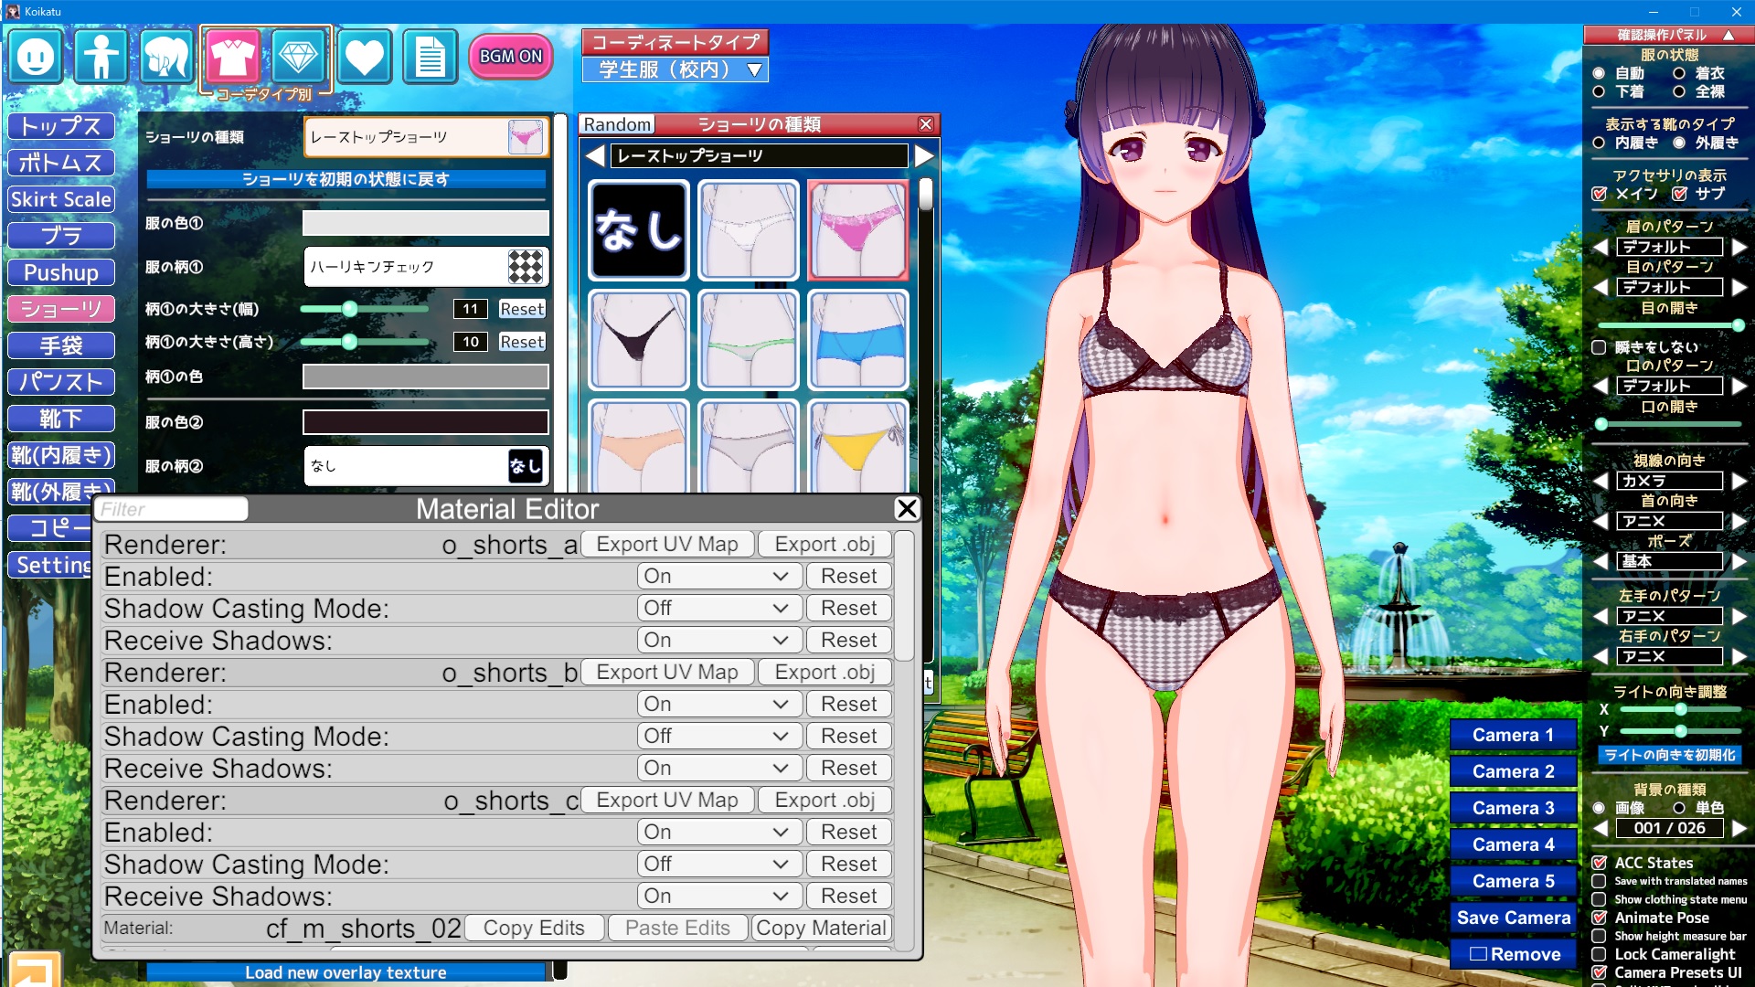Select the blue boyshorts thumbnail

(858, 340)
